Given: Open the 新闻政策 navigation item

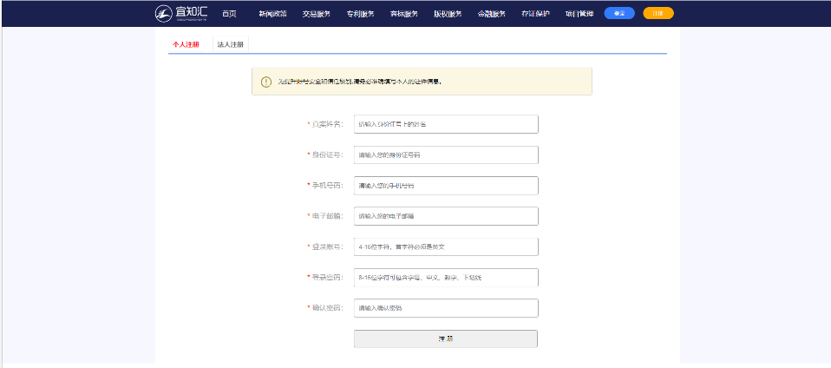Looking at the screenshot, I should click(x=272, y=14).
